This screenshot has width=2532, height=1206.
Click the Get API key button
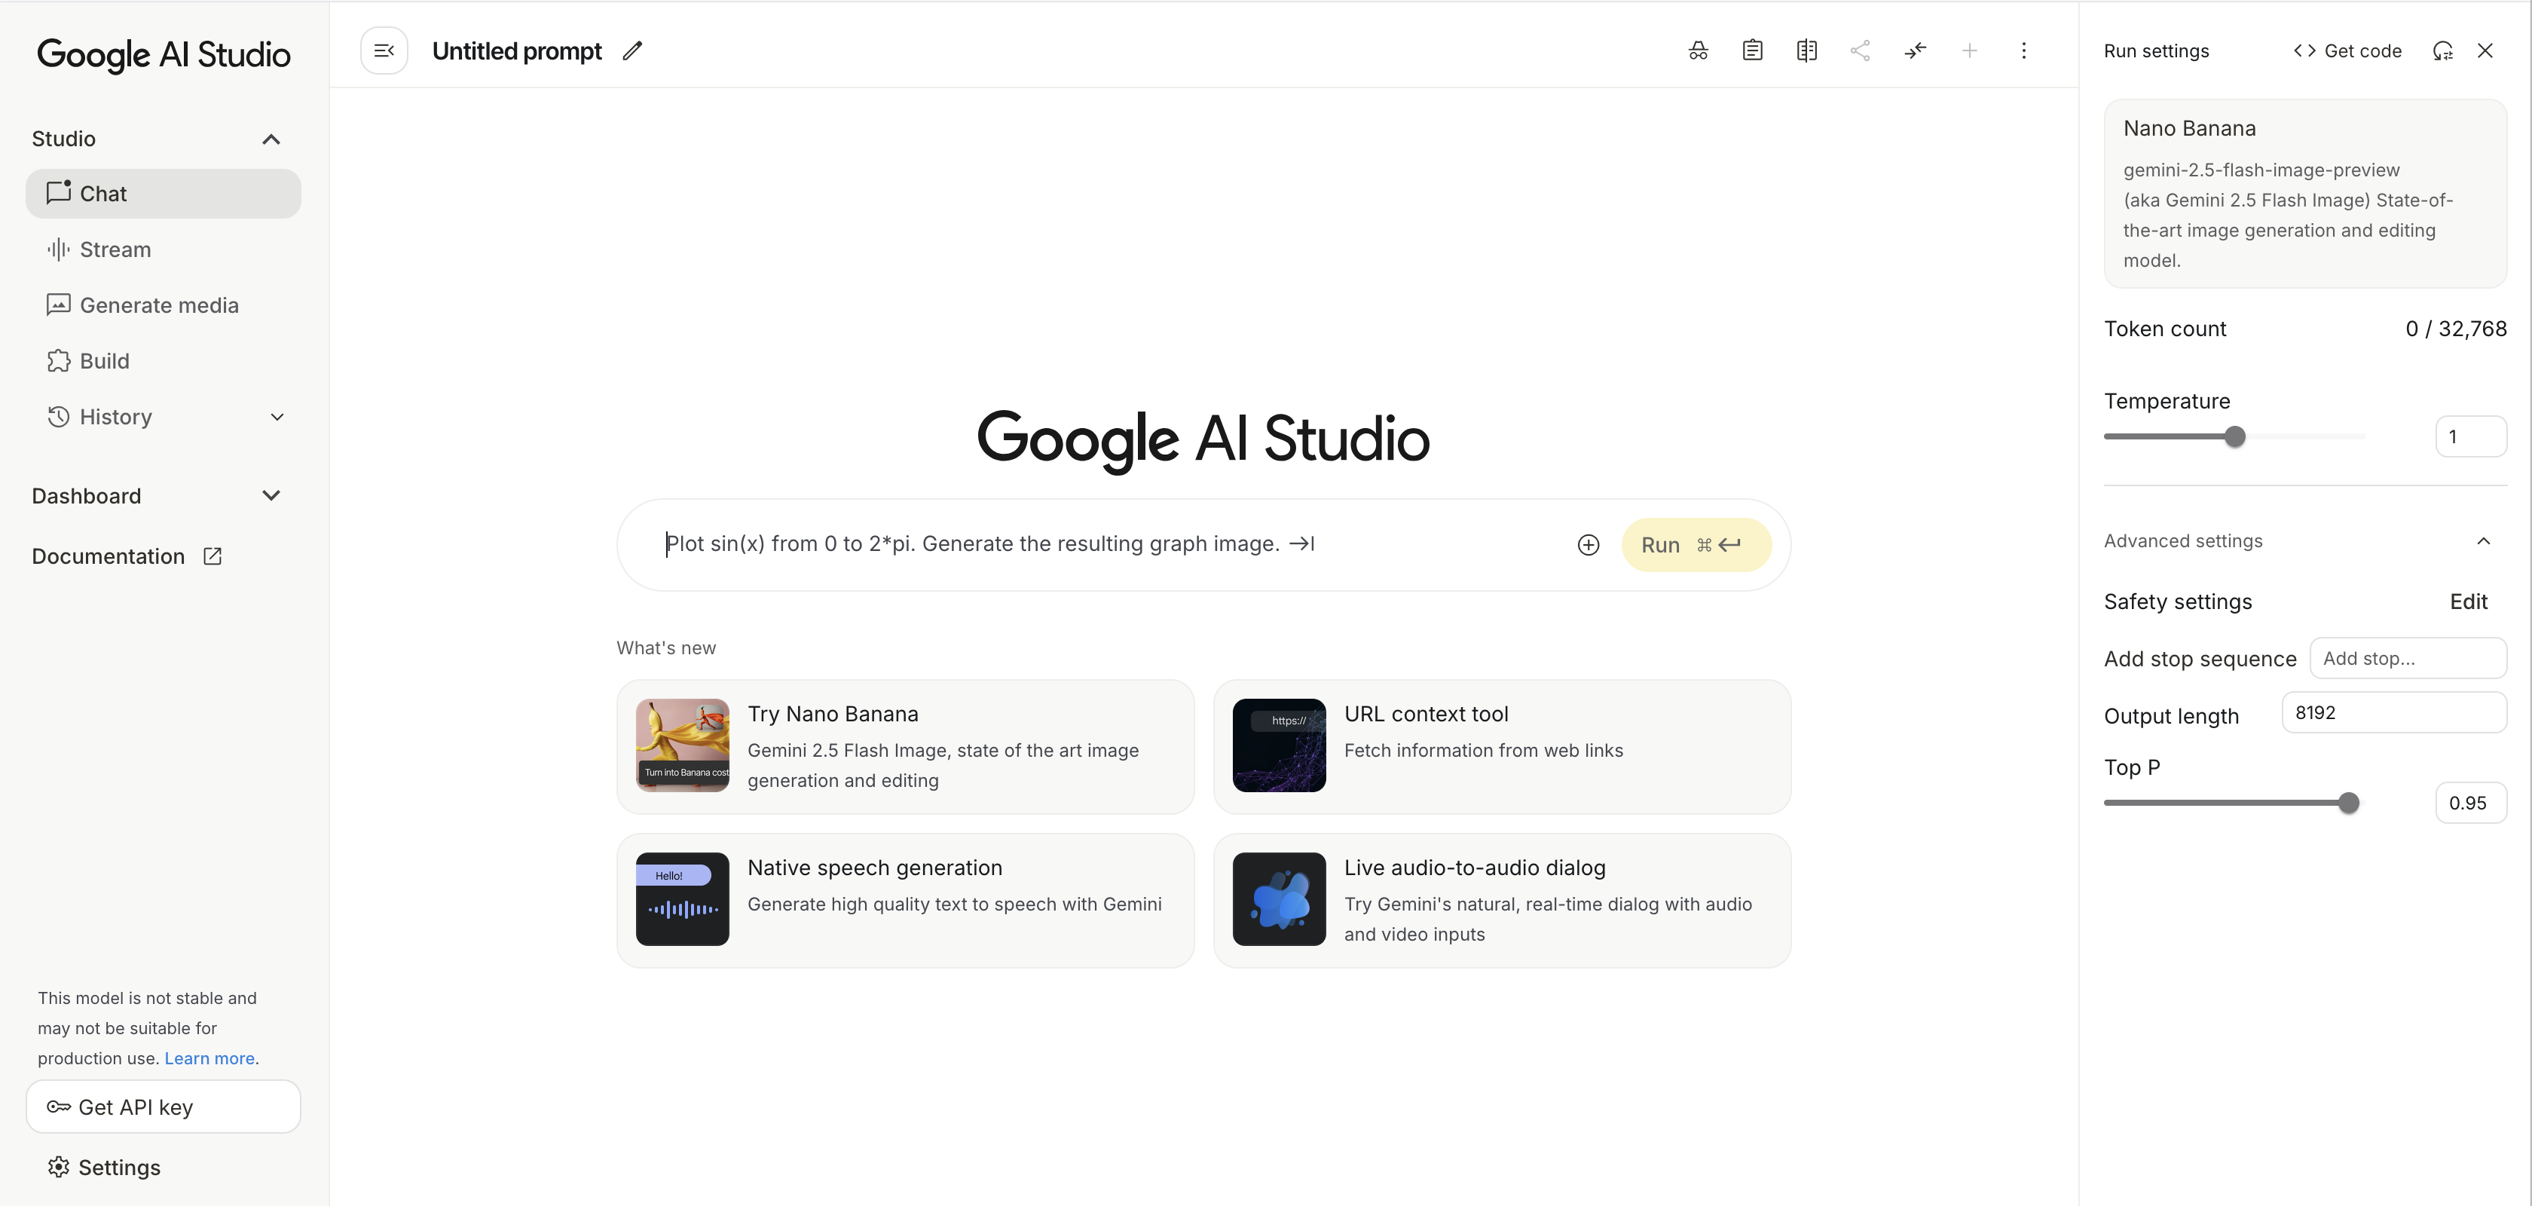[164, 1108]
